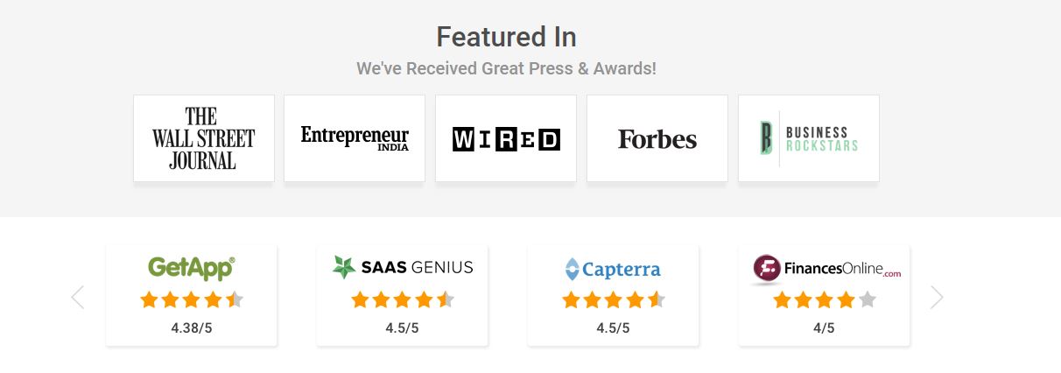Click Capterra's star rating row

[x=613, y=300]
